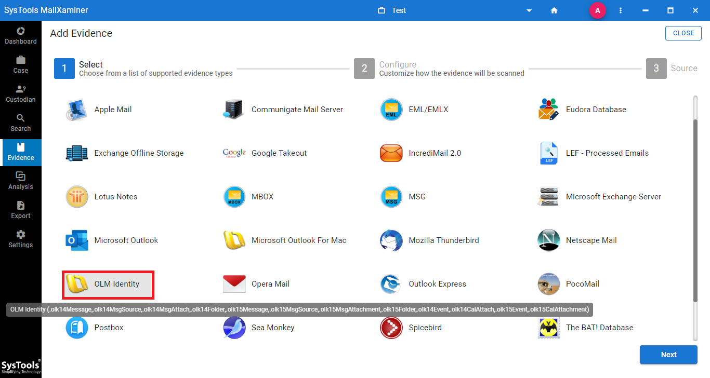Click step 1 Select indicator

pos(64,69)
